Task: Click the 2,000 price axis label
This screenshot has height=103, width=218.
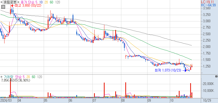Action: 207,47
